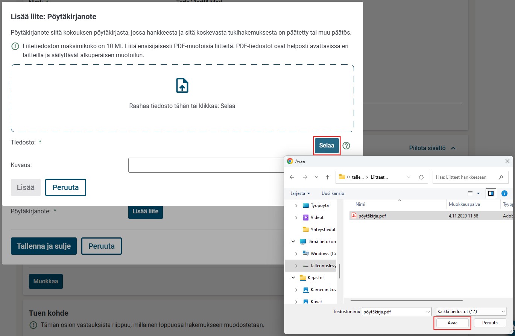515x336 pixels.
Task: Click the help question mark beside Selaa
Action: click(x=346, y=146)
